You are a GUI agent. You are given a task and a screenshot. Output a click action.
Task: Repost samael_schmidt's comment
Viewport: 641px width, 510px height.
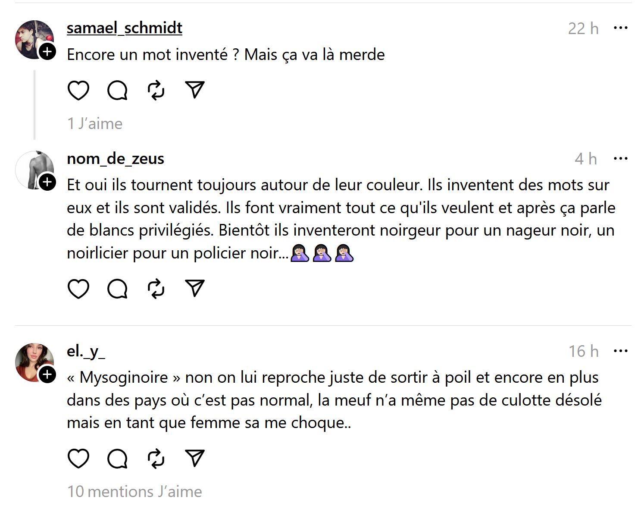156,91
